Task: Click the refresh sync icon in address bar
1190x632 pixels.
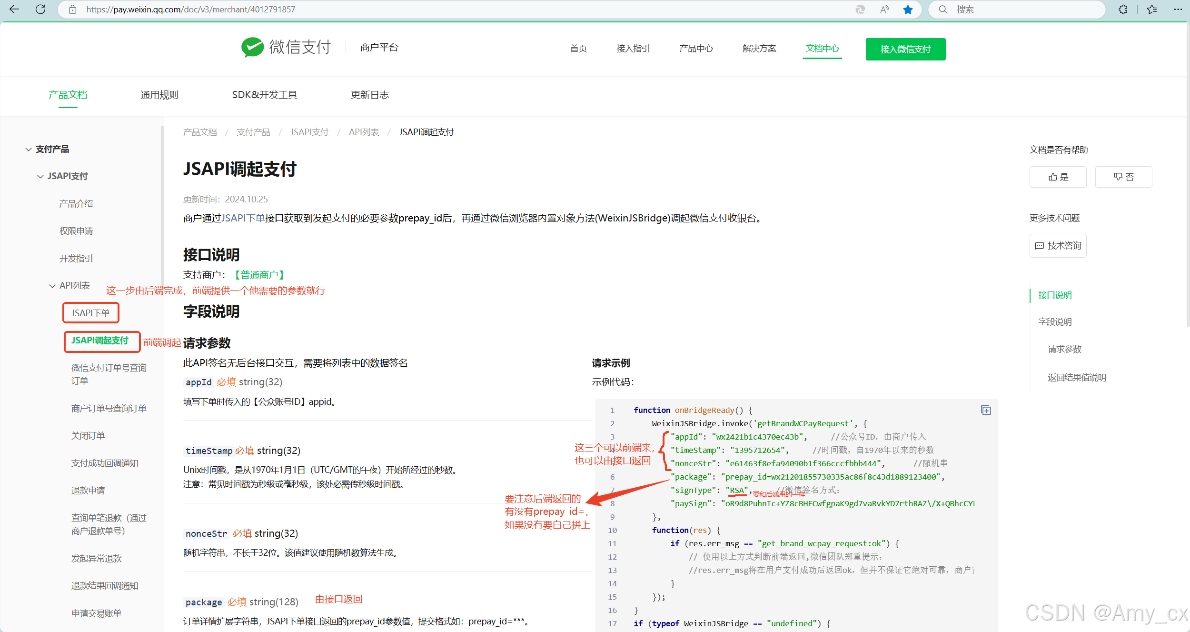Action: tap(860, 10)
